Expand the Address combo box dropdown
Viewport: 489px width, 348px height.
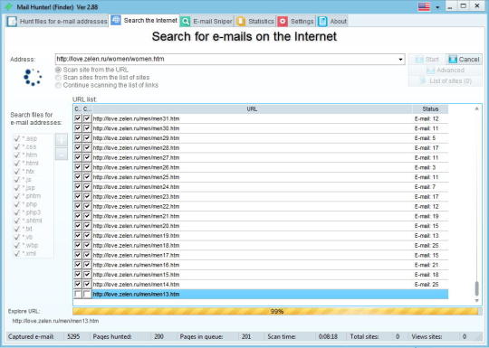400,59
